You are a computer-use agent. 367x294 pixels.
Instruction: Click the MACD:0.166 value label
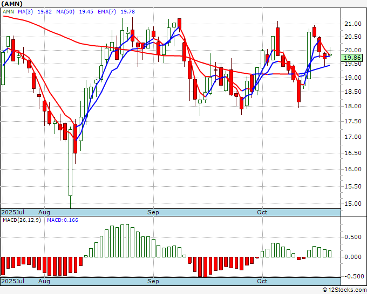63,220
